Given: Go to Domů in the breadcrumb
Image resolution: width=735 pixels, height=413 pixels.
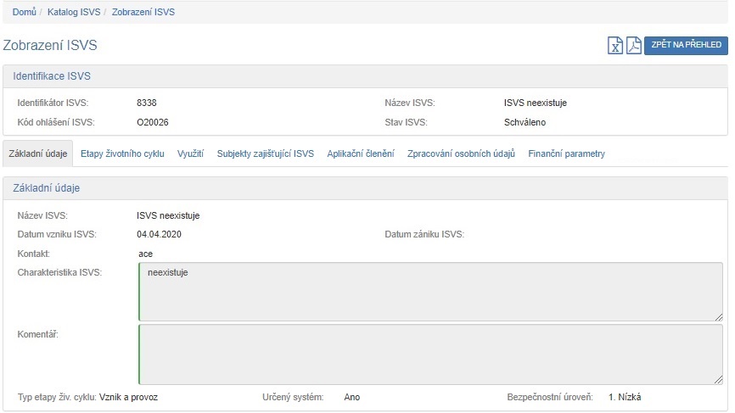Looking at the screenshot, I should click(x=24, y=13).
